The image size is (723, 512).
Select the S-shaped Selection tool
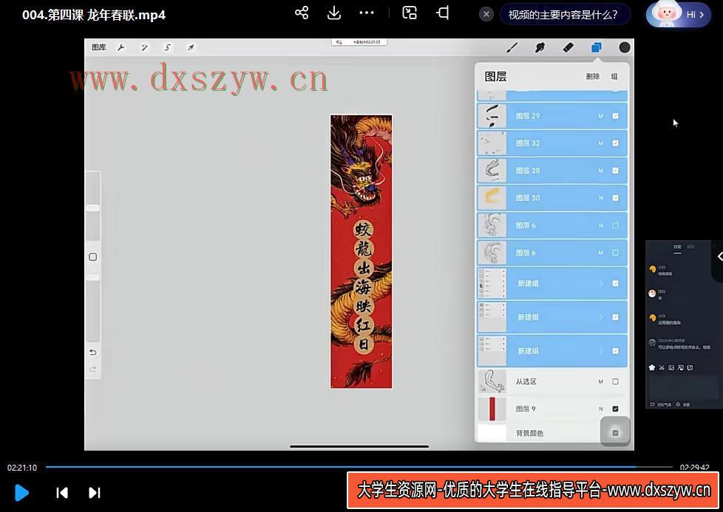(x=167, y=47)
